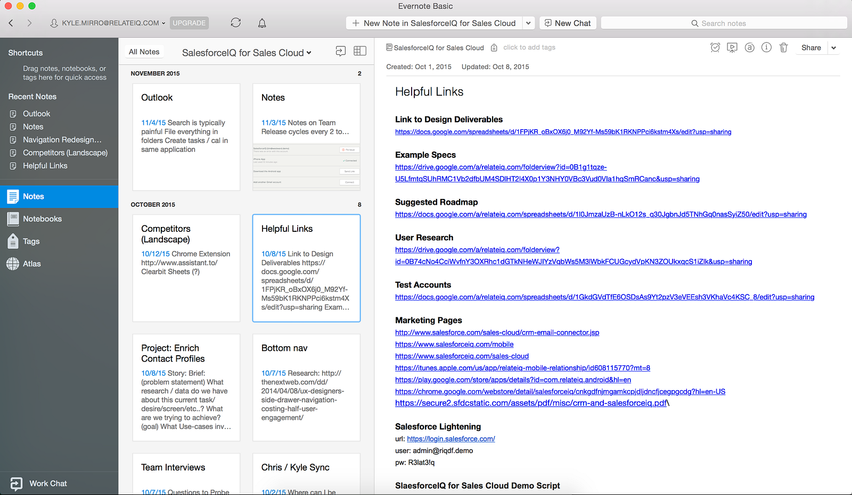Click the Tags icon in sidebar
The image size is (852, 495).
click(13, 241)
